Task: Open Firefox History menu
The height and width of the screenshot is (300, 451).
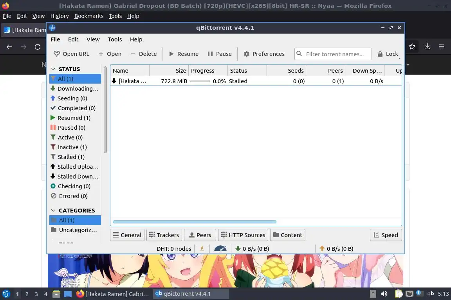Action: (60, 16)
